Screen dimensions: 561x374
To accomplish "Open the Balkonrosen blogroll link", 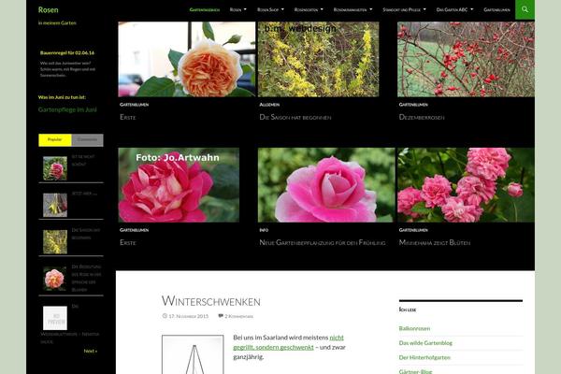I will coord(414,328).
